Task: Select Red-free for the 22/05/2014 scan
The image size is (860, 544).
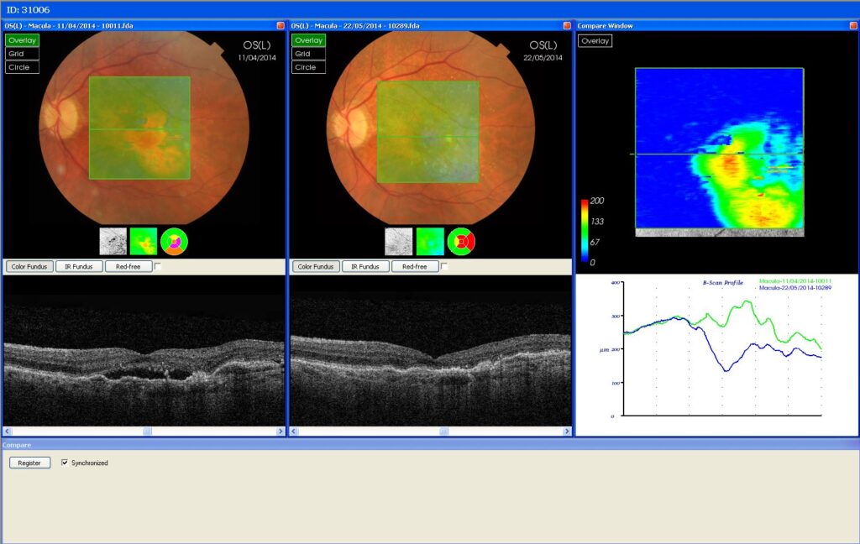Action: pyautogui.click(x=415, y=266)
